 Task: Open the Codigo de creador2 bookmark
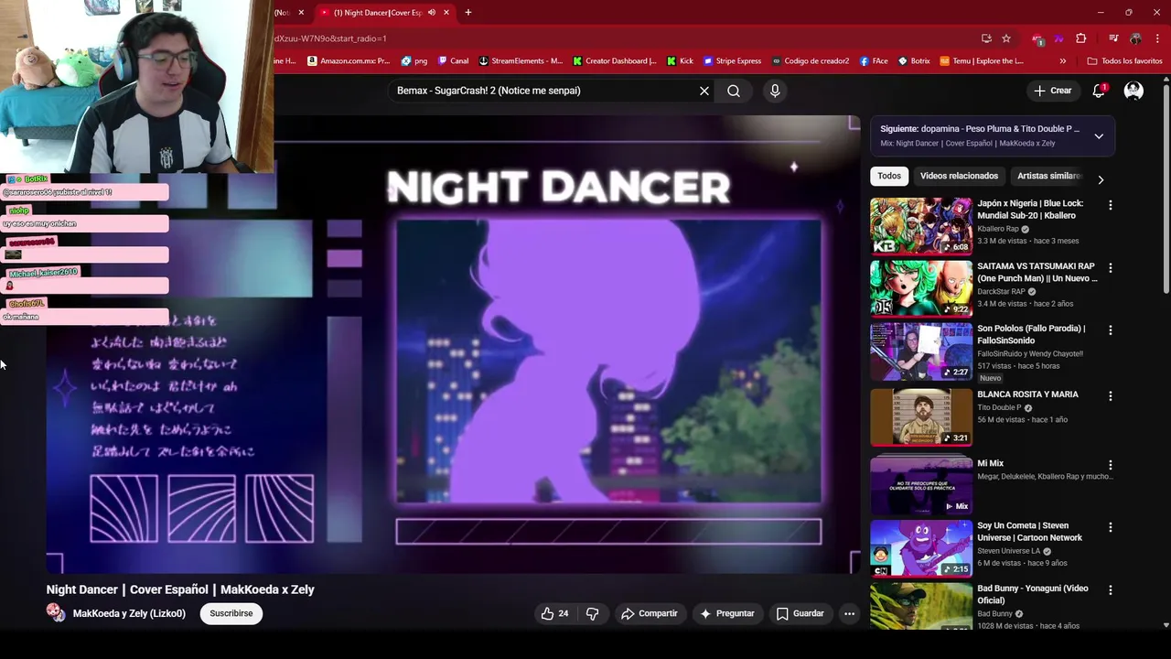[811, 61]
